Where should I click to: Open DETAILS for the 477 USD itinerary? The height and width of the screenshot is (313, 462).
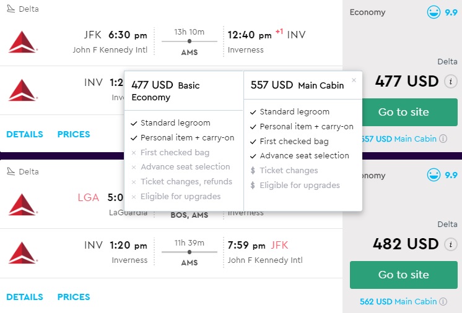tap(25, 134)
